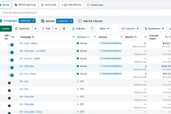The height and width of the screenshot is (114, 171).
Task: Click the $206.39 cost per lead value
Action: pyautogui.click(x=166, y=66)
